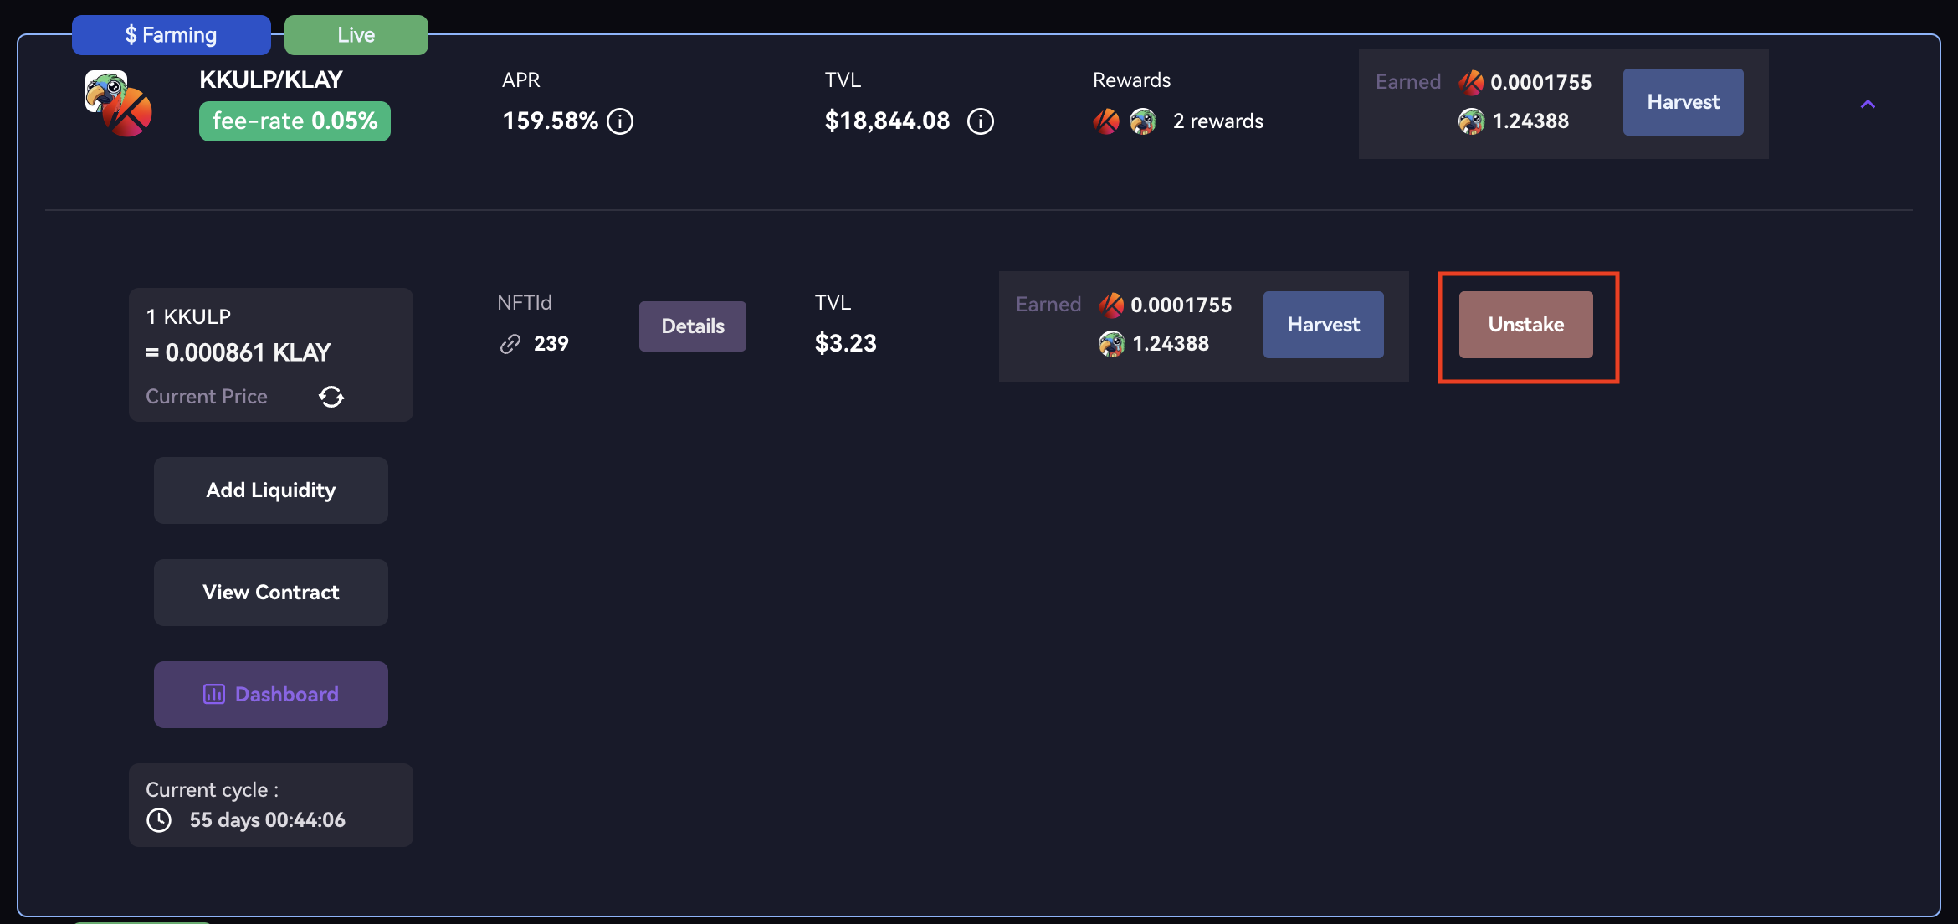Click the Add Liquidity button
Screen dimensions: 1958x924
[x=271, y=490]
